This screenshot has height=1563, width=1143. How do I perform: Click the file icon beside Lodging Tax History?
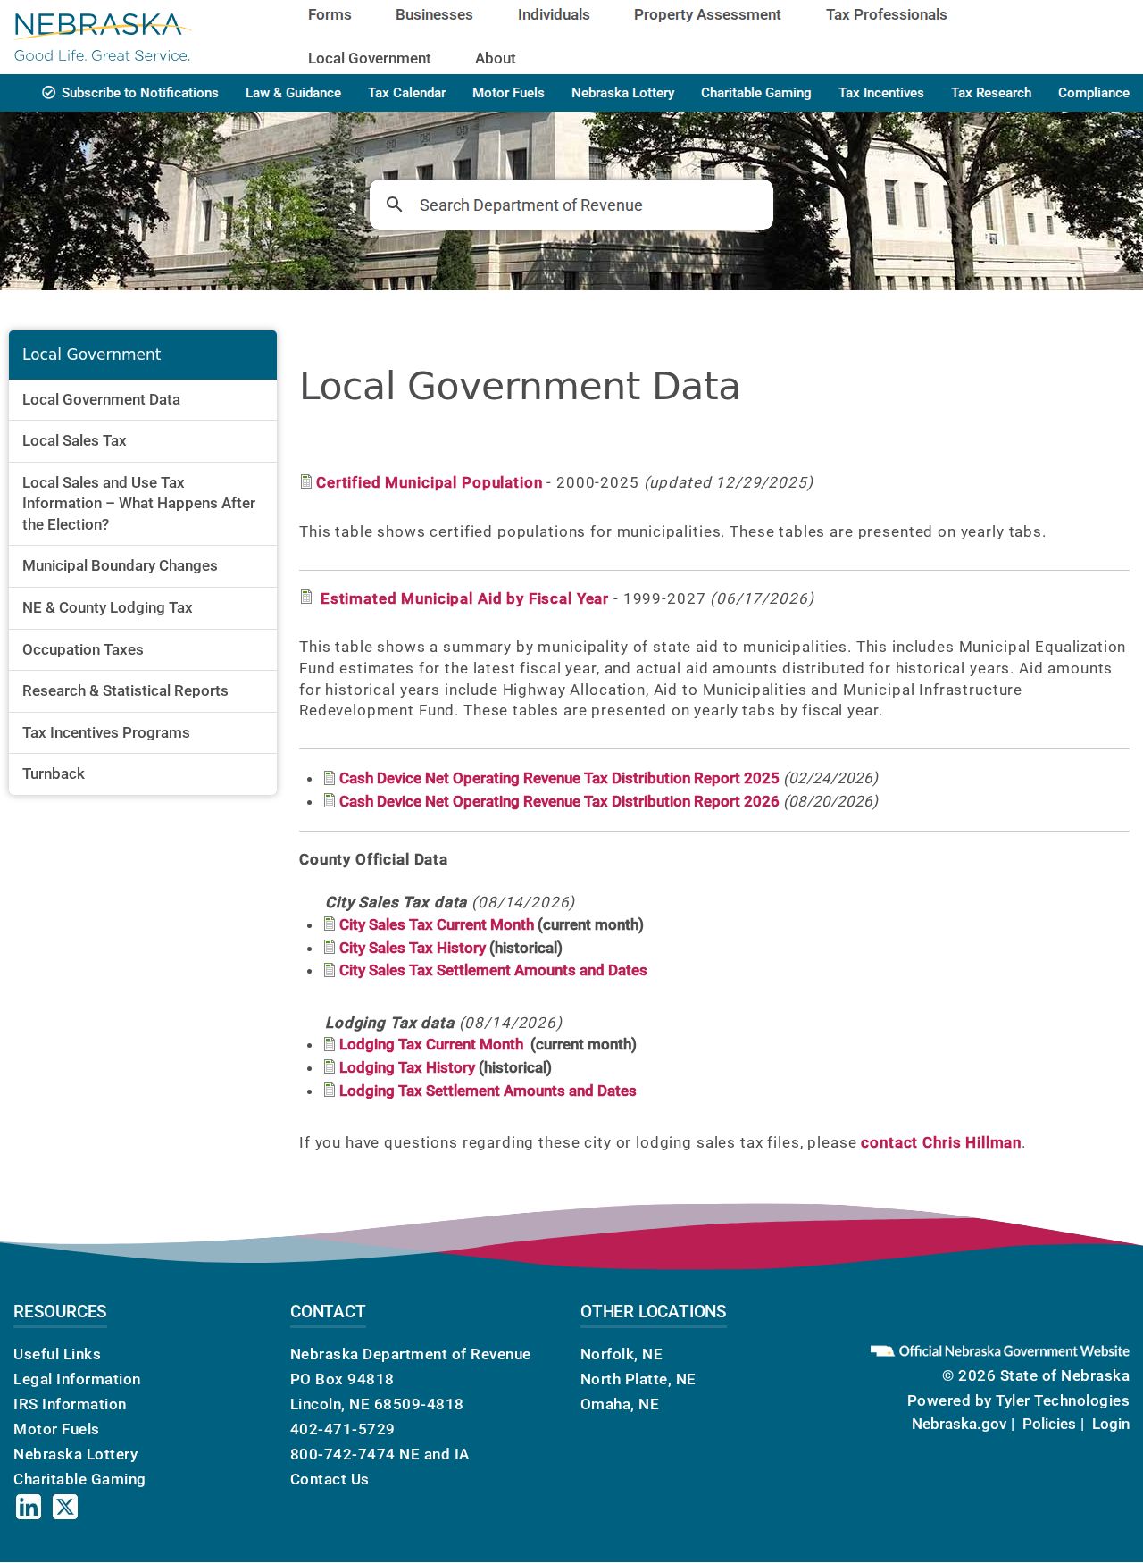[330, 1066]
